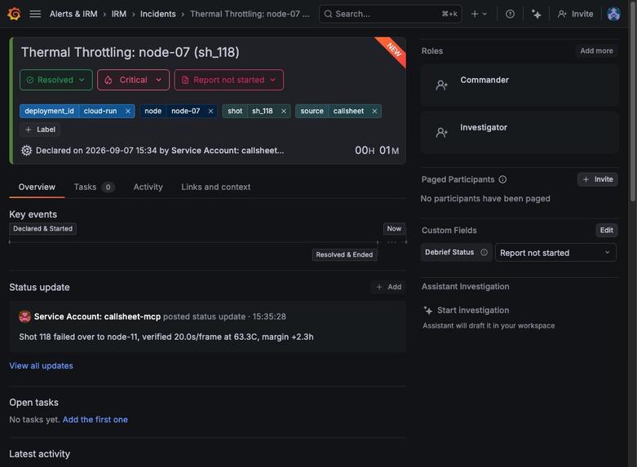Click Add the first one task link
The width and height of the screenshot is (637, 467).
click(95, 420)
